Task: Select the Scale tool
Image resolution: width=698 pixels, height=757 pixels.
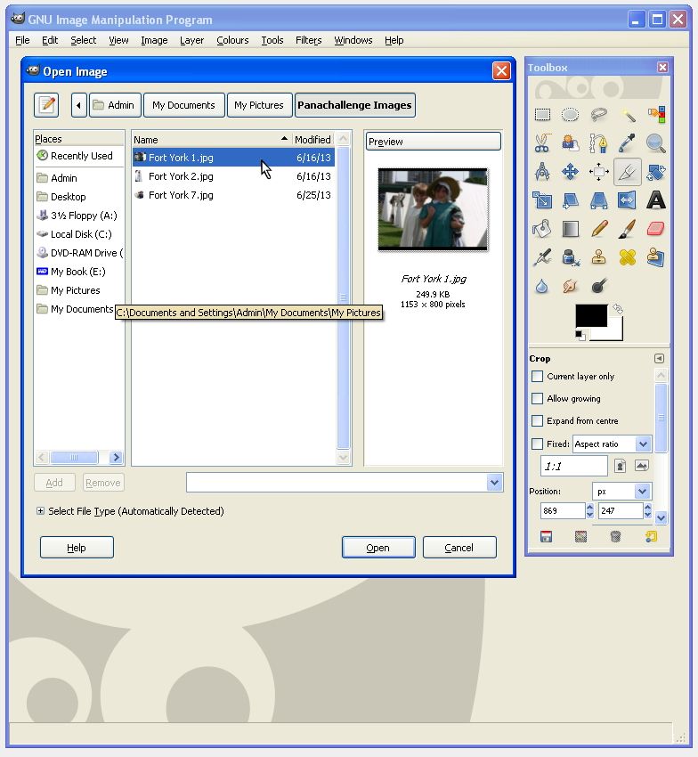Action: 542,200
